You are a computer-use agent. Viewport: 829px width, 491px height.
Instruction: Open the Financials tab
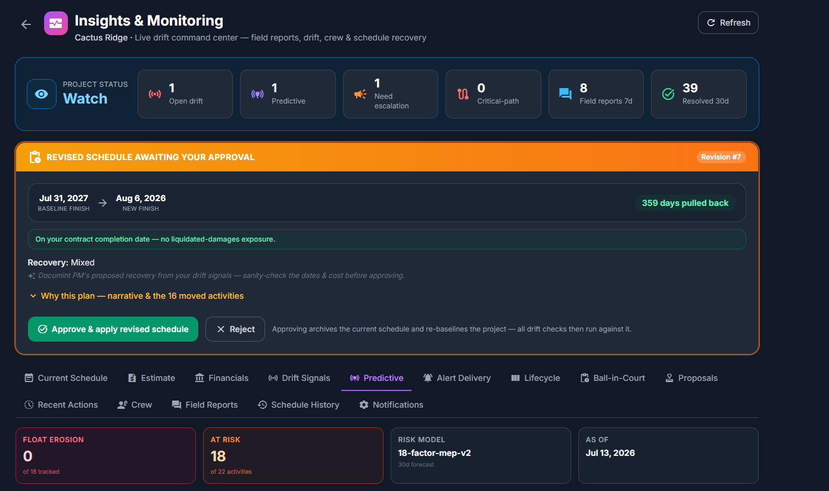click(x=222, y=378)
